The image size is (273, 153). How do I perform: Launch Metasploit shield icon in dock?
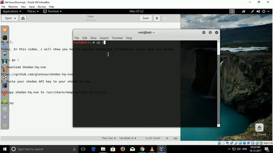point(5,54)
